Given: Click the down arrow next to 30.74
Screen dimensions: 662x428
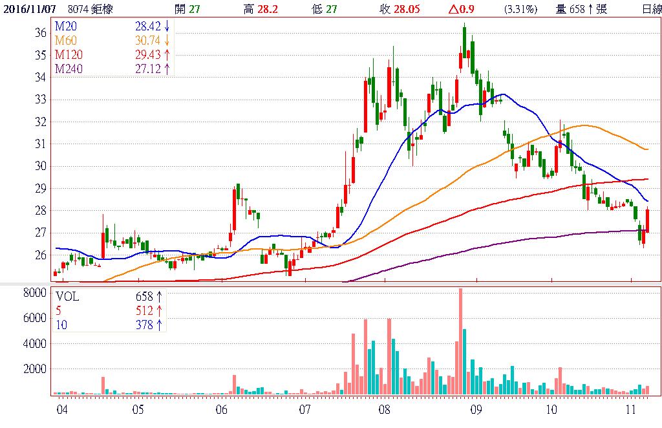Looking at the screenshot, I should [x=167, y=41].
